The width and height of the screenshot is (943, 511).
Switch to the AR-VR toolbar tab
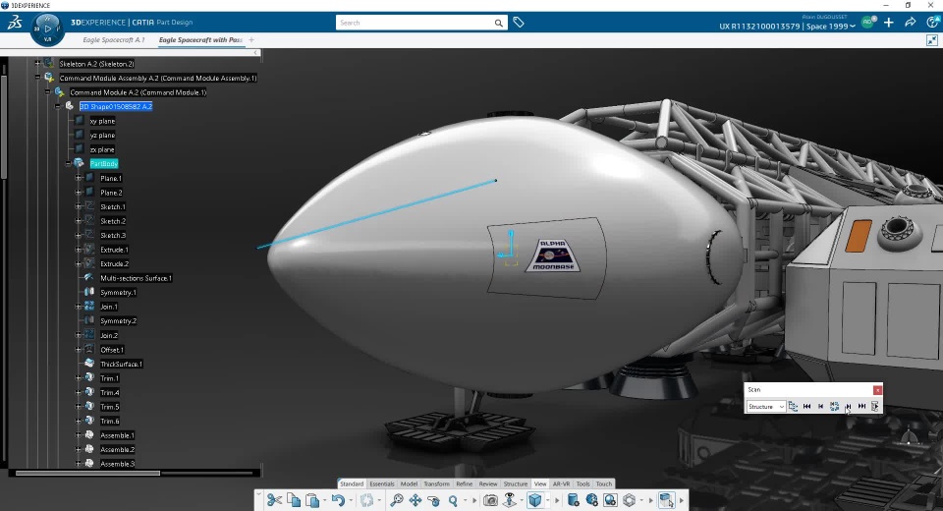click(x=561, y=483)
